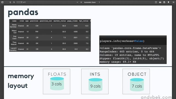
Task: Click the current view bookmark icon
Action: (168, 2)
